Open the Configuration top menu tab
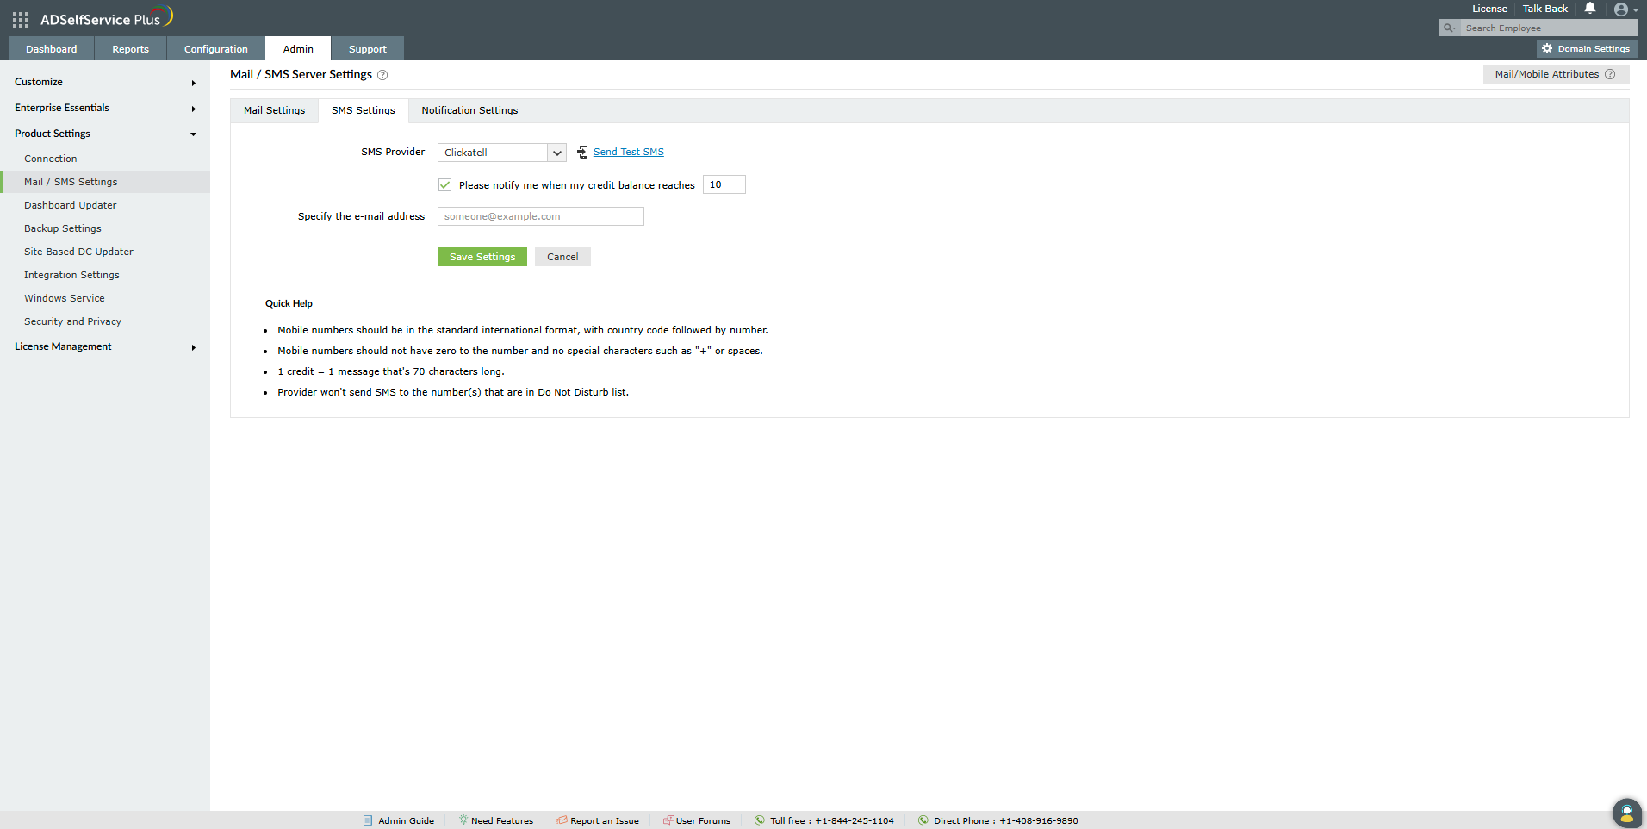Viewport: 1647px width, 829px height. [215, 49]
